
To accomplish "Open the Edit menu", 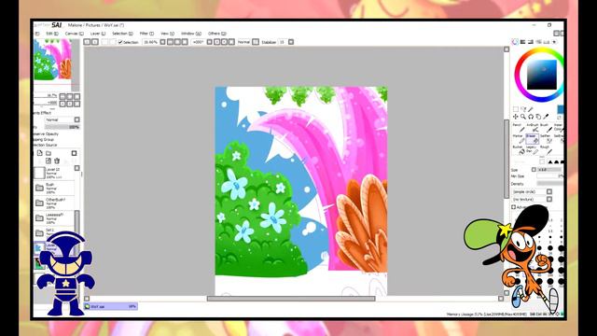I will [52, 34].
